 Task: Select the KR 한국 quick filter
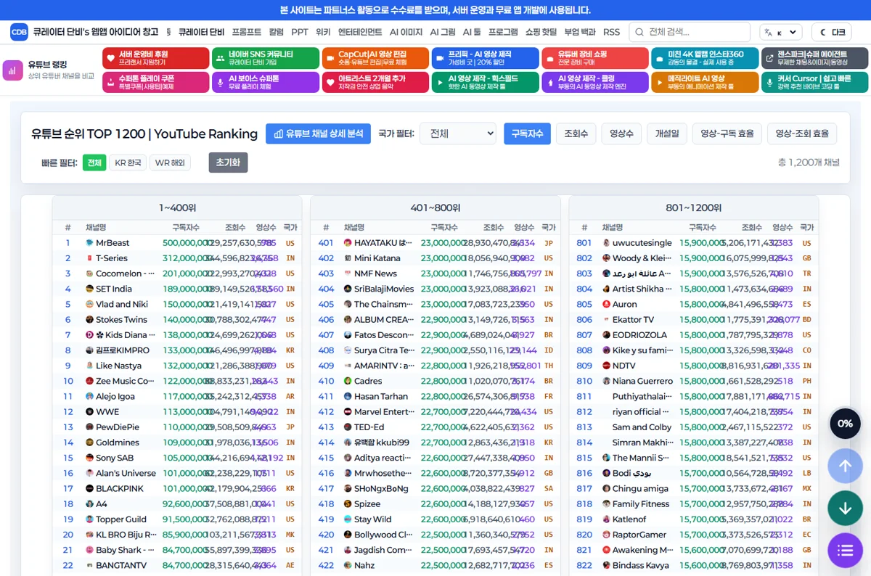(x=128, y=162)
